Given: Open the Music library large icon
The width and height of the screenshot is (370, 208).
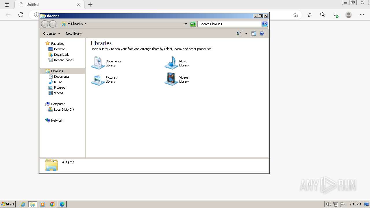Looking at the screenshot, I should (171, 63).
